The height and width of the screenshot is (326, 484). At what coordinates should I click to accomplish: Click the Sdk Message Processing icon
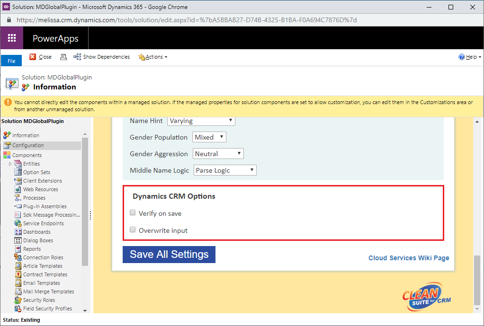point(18,215)
